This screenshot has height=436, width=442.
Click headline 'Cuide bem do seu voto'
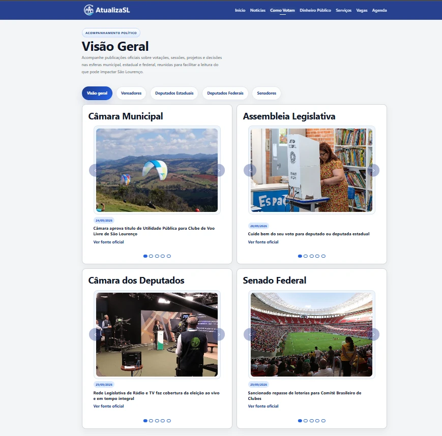coord(309,234)
